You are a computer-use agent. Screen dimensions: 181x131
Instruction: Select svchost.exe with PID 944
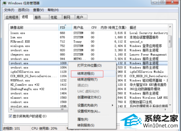tap(88, 59)
